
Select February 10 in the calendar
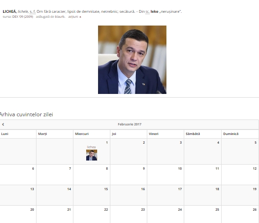click(166, 175)
